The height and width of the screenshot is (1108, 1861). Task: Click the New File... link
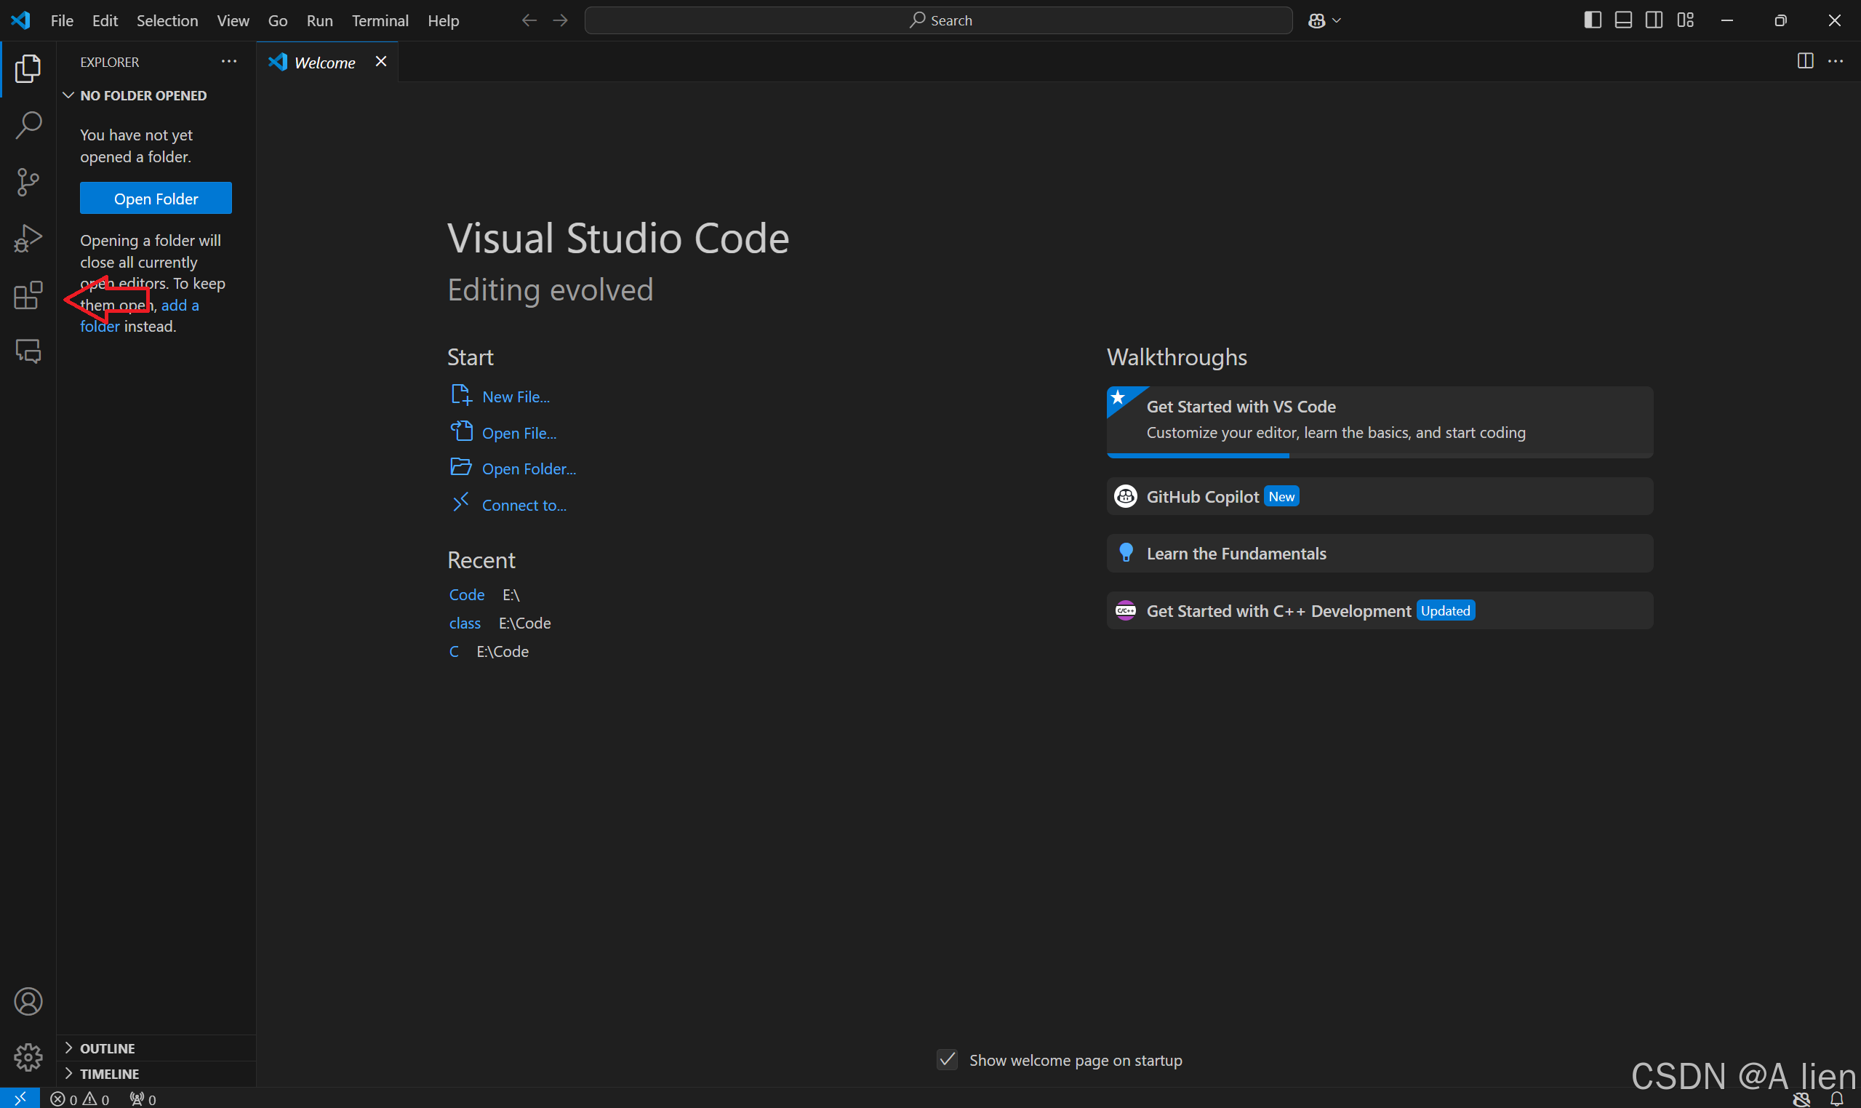(516, 397)
